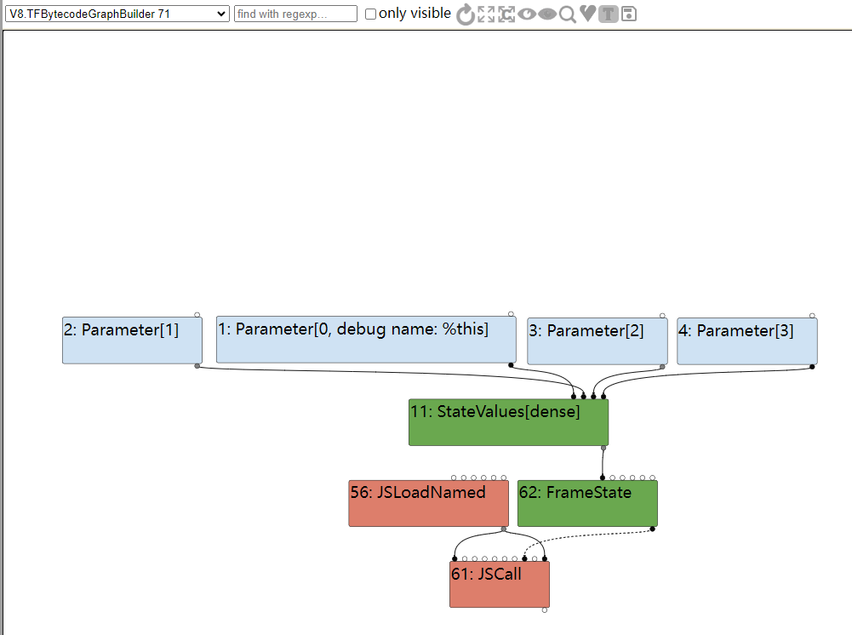Open the V8.TFBytecodeGraphBuilder phase dropdown

click(x=117, y=14)
